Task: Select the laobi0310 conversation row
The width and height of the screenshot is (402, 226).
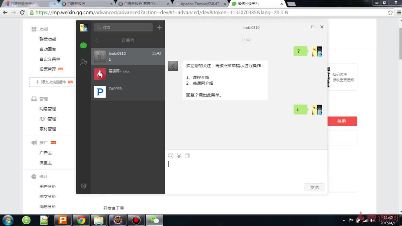Action: pyautogui.click(x=128, y=56)
